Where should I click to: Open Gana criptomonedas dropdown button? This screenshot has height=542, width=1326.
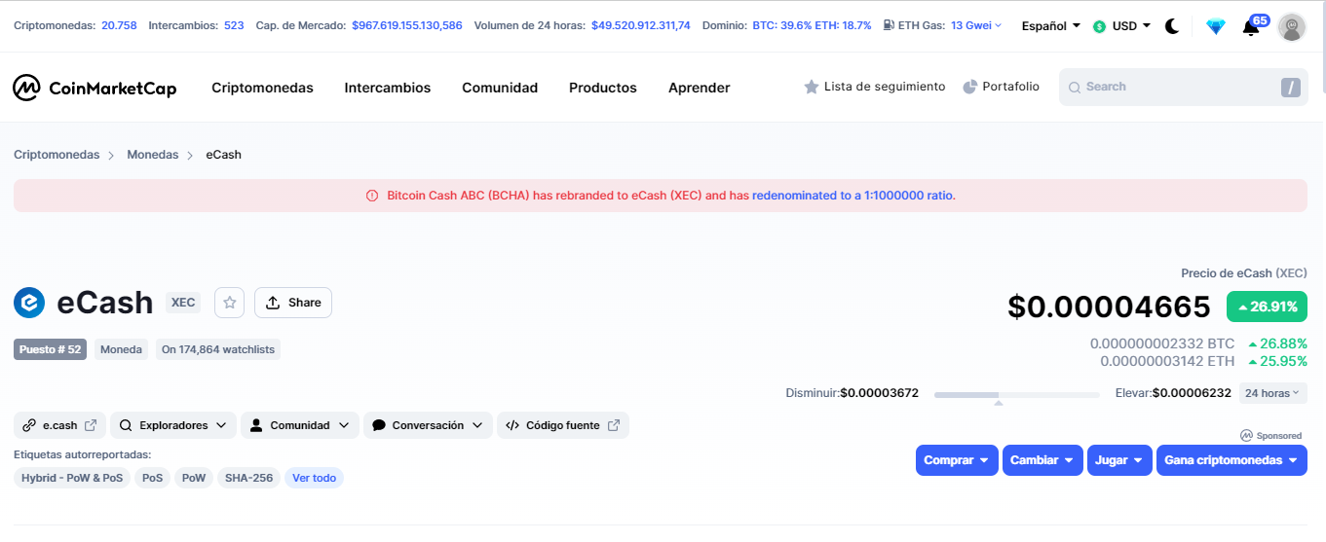pyautogui.click(x=1231, y=460)
